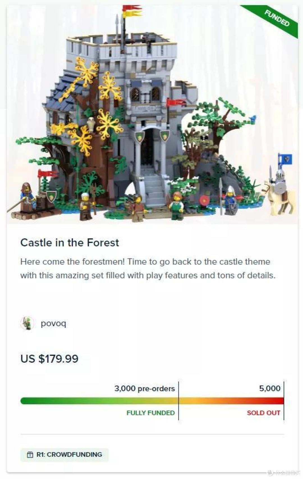Click the box icon in R1: CROWDFUNDING badge
Image resolution: width=303 pixels, height=479 pixels.
click(30, 455)
